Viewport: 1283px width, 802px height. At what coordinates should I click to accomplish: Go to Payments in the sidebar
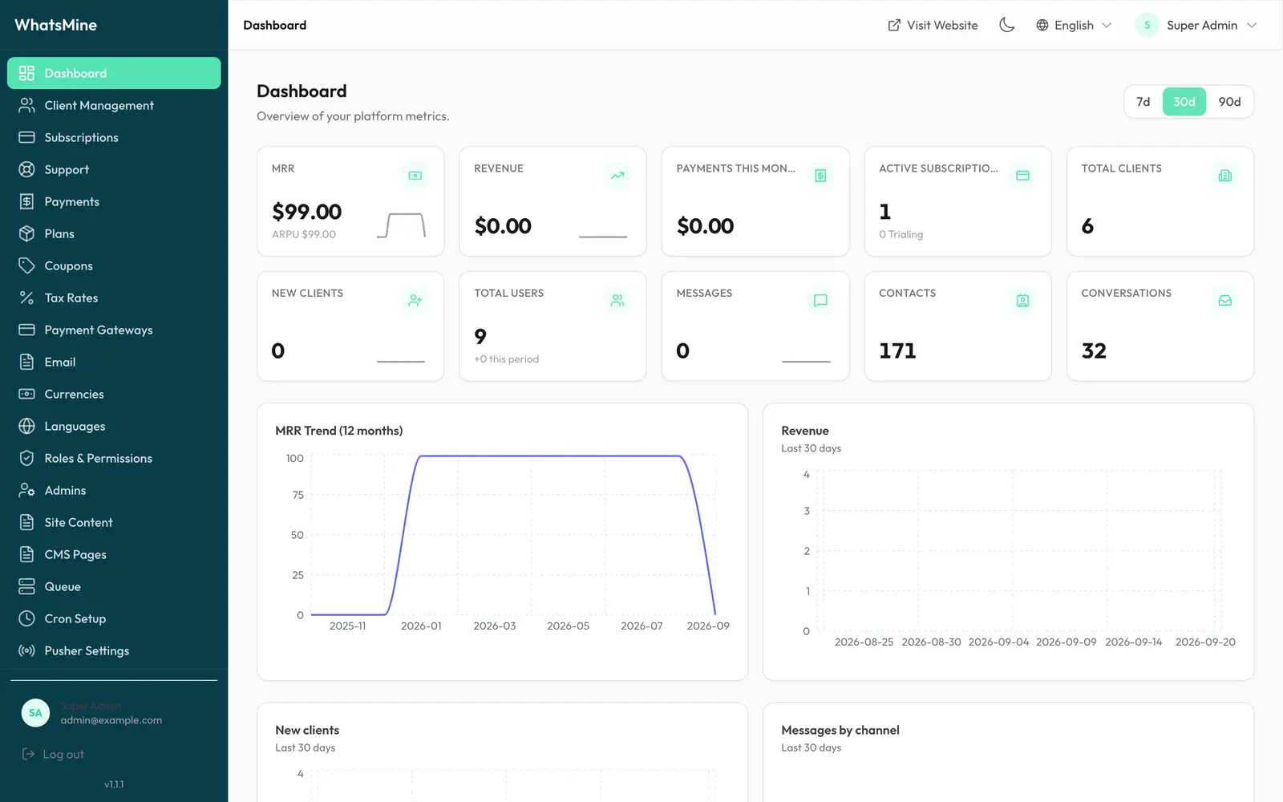coord(114,201)
